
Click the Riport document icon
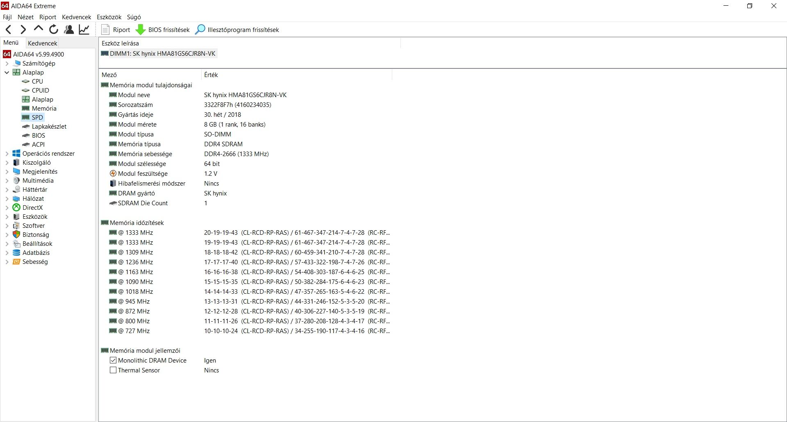[x=105, y=29]
